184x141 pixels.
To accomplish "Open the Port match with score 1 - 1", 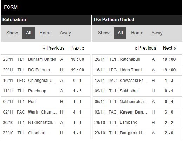I will (x=46, y=102).
